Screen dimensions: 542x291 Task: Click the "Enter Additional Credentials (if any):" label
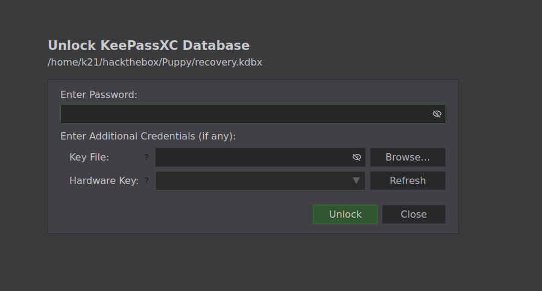(148, 136)
